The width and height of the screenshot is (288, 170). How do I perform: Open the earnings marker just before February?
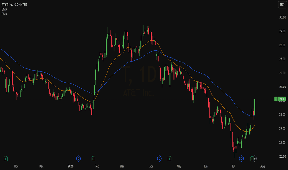[x=93, y=159]
